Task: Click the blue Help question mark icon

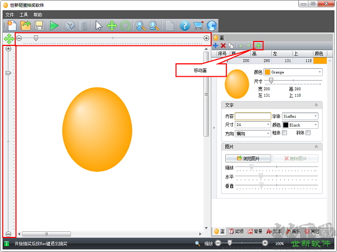Action: point(184,25)
